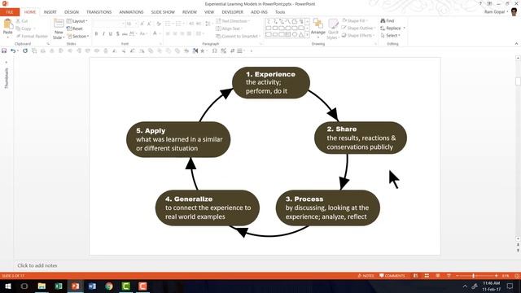Switch to the DESIGN tab
Image resolution: width=521 pixels, height=293 pixels.
(72, 12)
